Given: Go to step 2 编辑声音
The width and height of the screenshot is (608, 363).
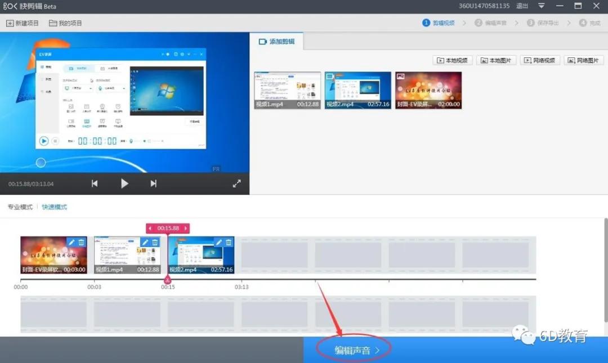Looking at the screenshot, I should pyautogui.click(x=490, y=23).
